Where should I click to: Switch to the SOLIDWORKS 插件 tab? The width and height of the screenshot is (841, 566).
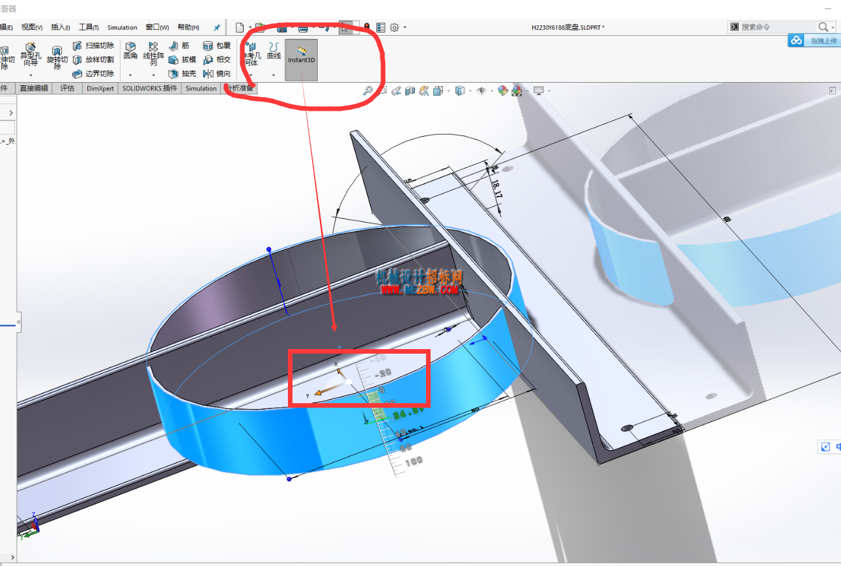(150, 88)
